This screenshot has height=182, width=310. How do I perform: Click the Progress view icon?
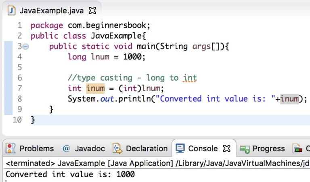[x=245, y=149]
